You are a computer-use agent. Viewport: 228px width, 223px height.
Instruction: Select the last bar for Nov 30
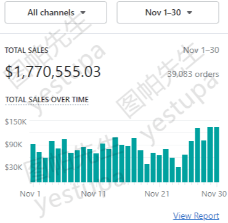click(216, 155)
